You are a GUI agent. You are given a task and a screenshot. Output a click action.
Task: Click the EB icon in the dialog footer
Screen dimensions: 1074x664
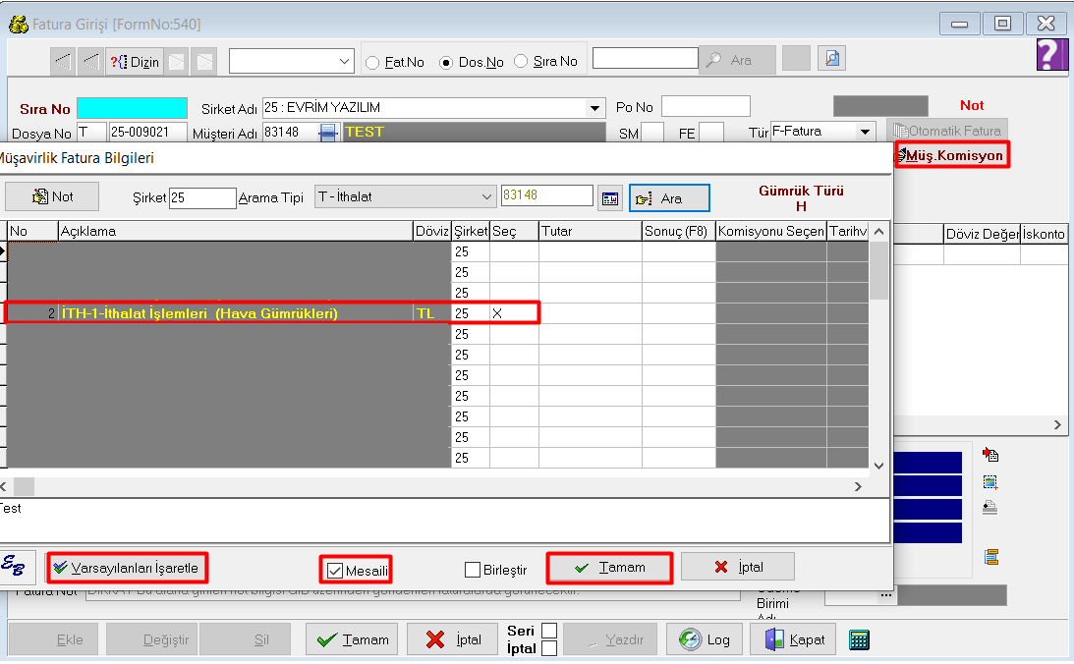point(16,567)
